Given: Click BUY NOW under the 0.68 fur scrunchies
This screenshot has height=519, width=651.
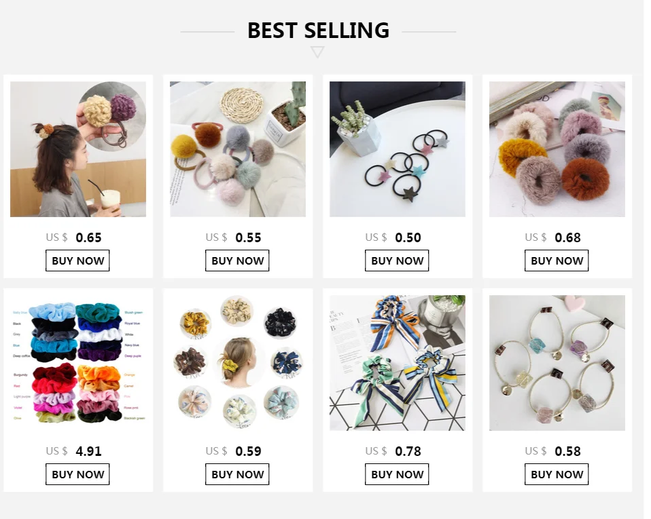Looking at the screenshot, I should coord(557,261).
